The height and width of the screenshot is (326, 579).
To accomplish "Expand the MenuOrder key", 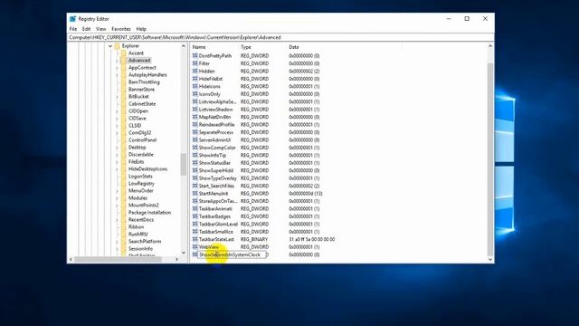I will click(x=117, y=191).
